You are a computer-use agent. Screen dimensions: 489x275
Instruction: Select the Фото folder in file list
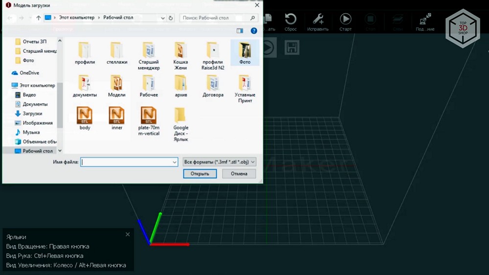(x=245, y=53)
